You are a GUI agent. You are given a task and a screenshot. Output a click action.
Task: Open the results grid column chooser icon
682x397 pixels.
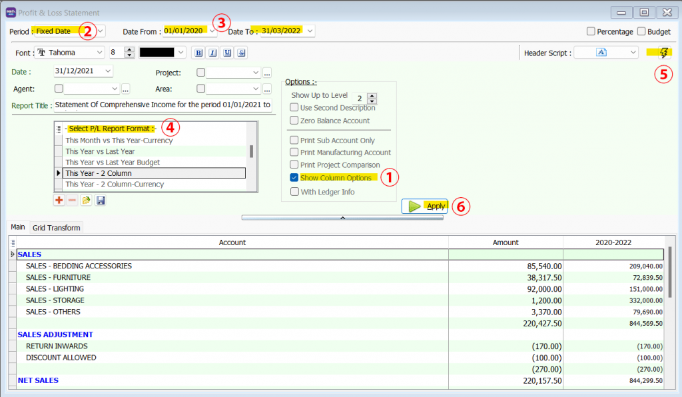13,242
